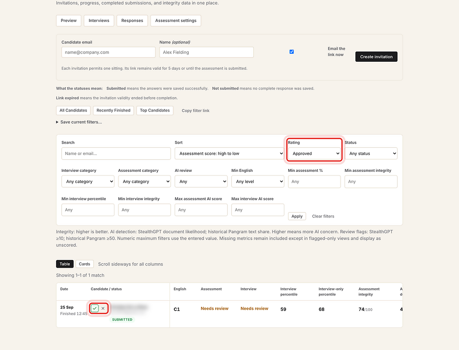
Task: Focus the Min interview integrity field
Action: 144,210
